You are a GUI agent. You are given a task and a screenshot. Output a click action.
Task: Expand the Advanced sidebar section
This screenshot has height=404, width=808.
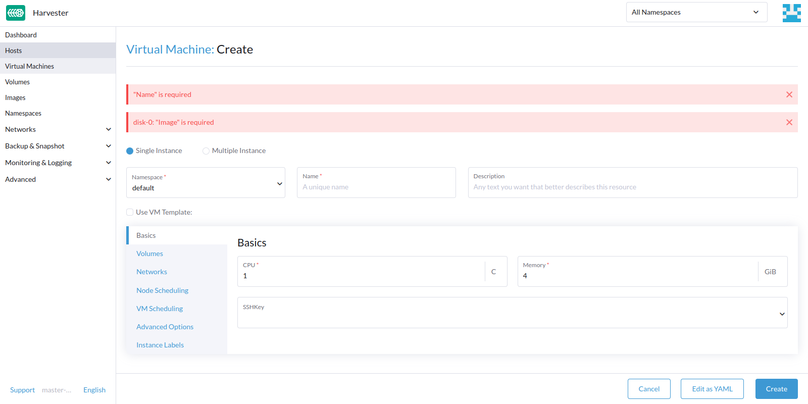(108, 179)
